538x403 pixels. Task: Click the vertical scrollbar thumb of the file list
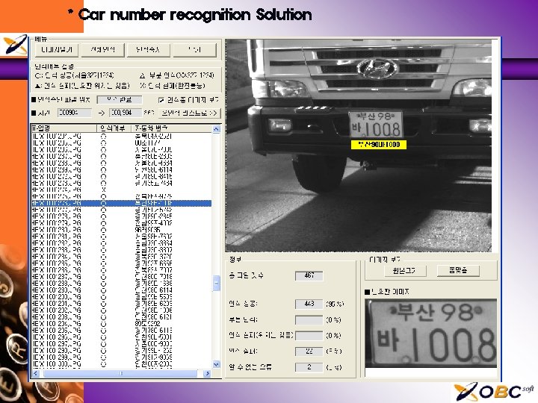pos(217,284)
